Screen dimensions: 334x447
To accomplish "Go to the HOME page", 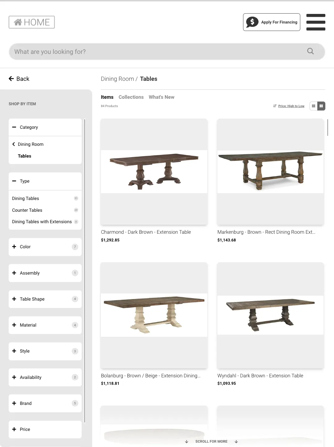I will [32, 22].
